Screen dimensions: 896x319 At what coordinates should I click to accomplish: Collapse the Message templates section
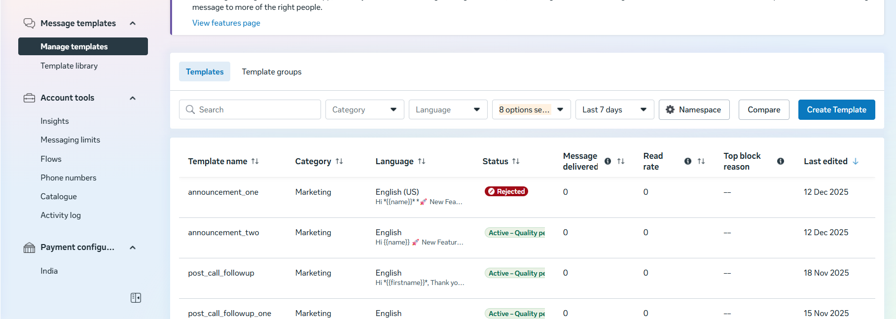pyautogui.click(x=133, y=24)
